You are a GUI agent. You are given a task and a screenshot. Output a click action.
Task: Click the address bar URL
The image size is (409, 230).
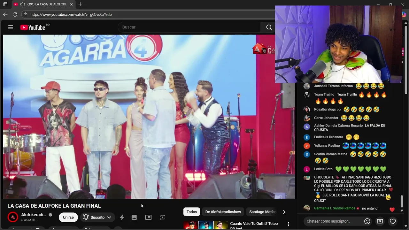[71, 14]
